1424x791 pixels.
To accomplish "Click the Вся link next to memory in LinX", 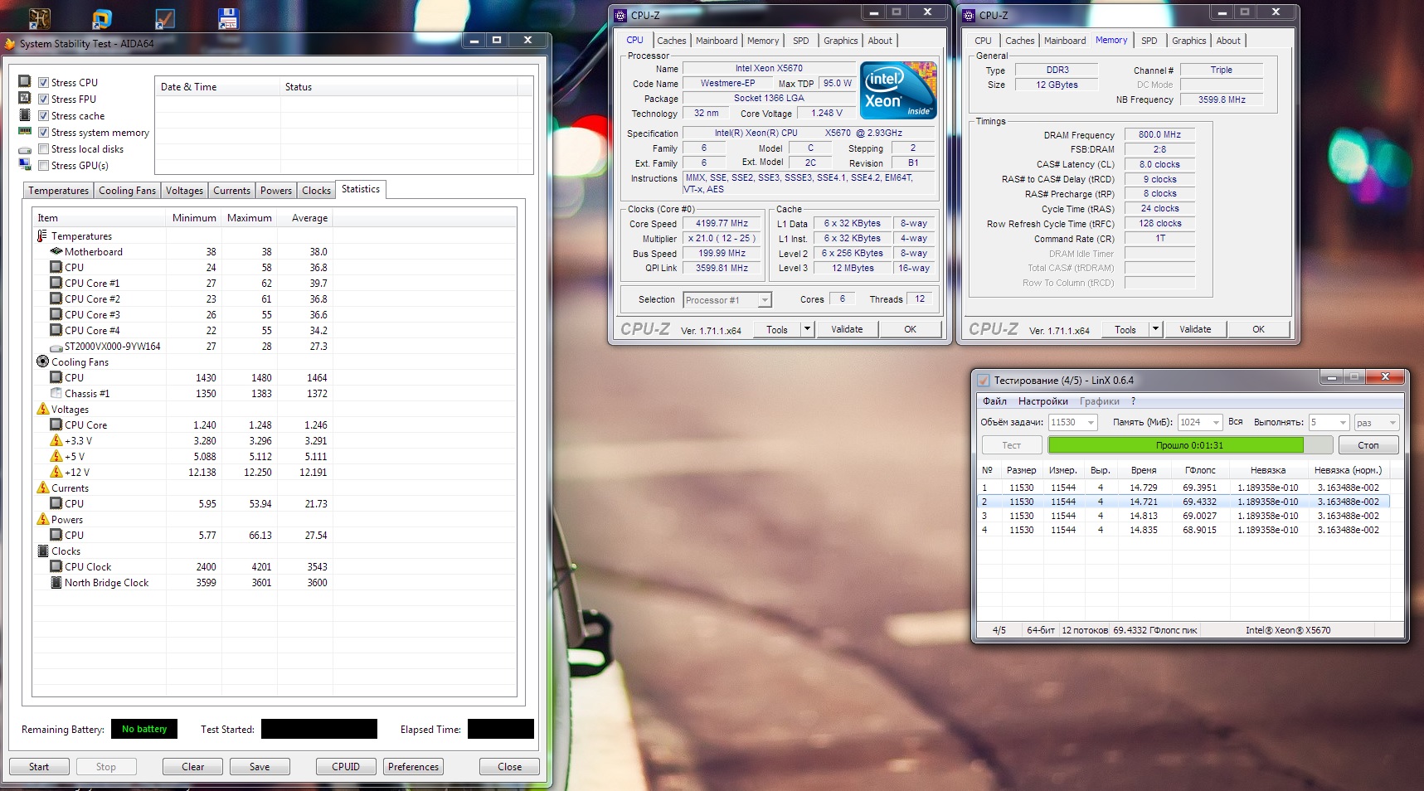I will 1236,422.
